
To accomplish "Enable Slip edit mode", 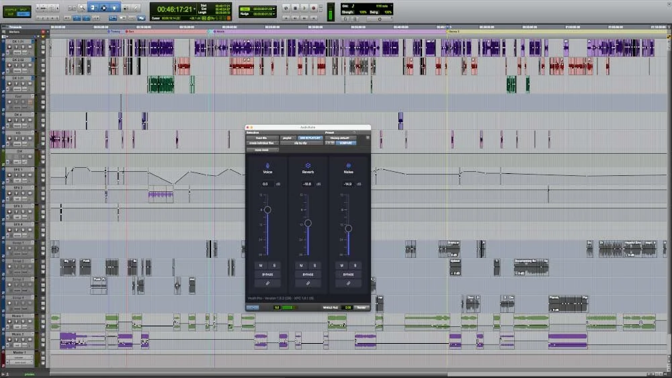I will [10, 14].
